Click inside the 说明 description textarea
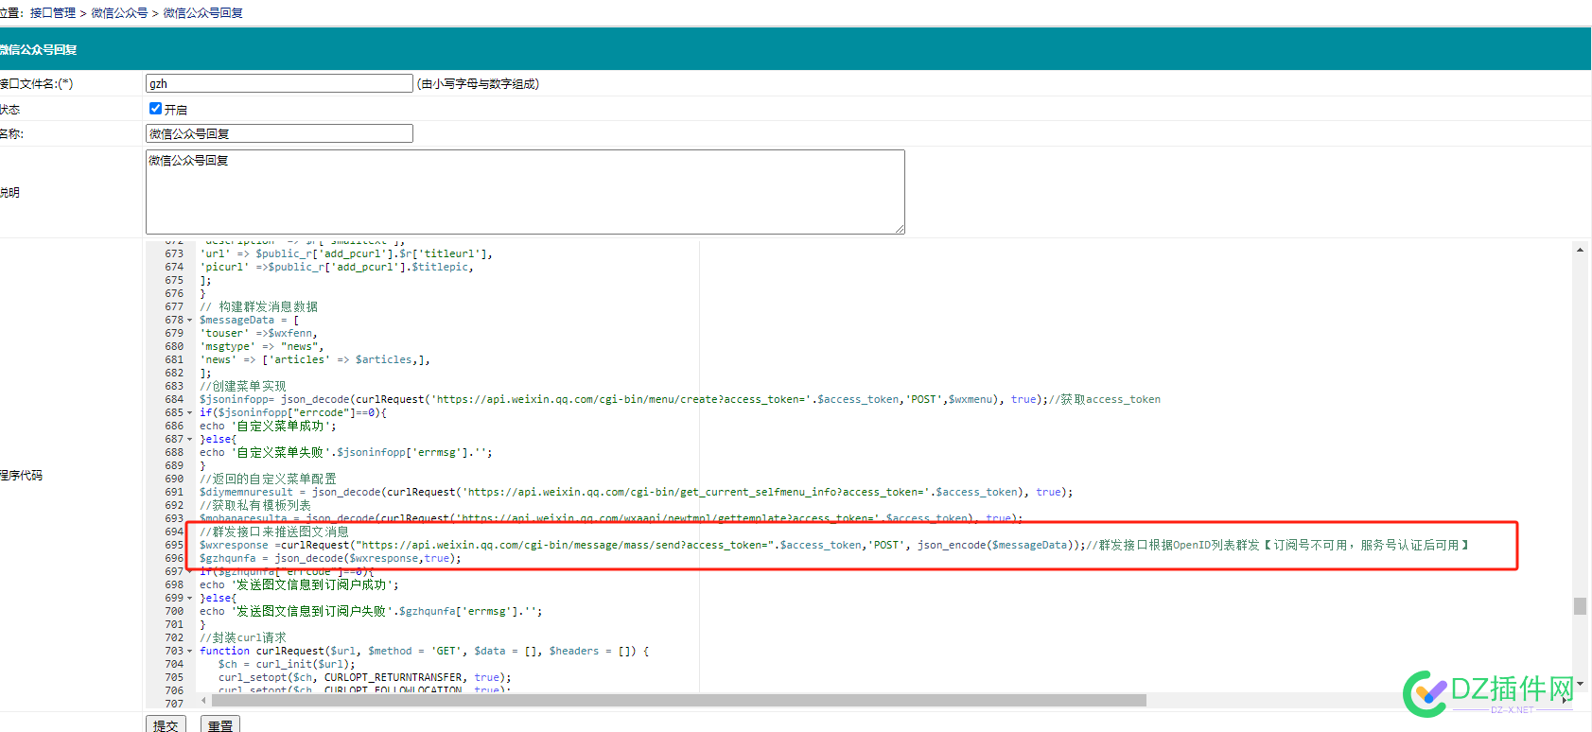This screenshot has height=732, width=1592. point(525,192)
